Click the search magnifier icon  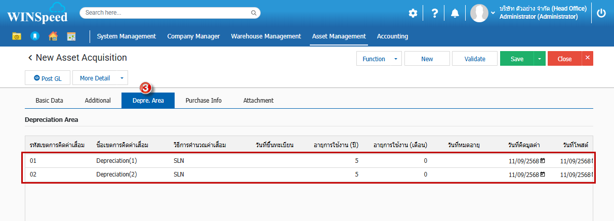click(254, 13)
